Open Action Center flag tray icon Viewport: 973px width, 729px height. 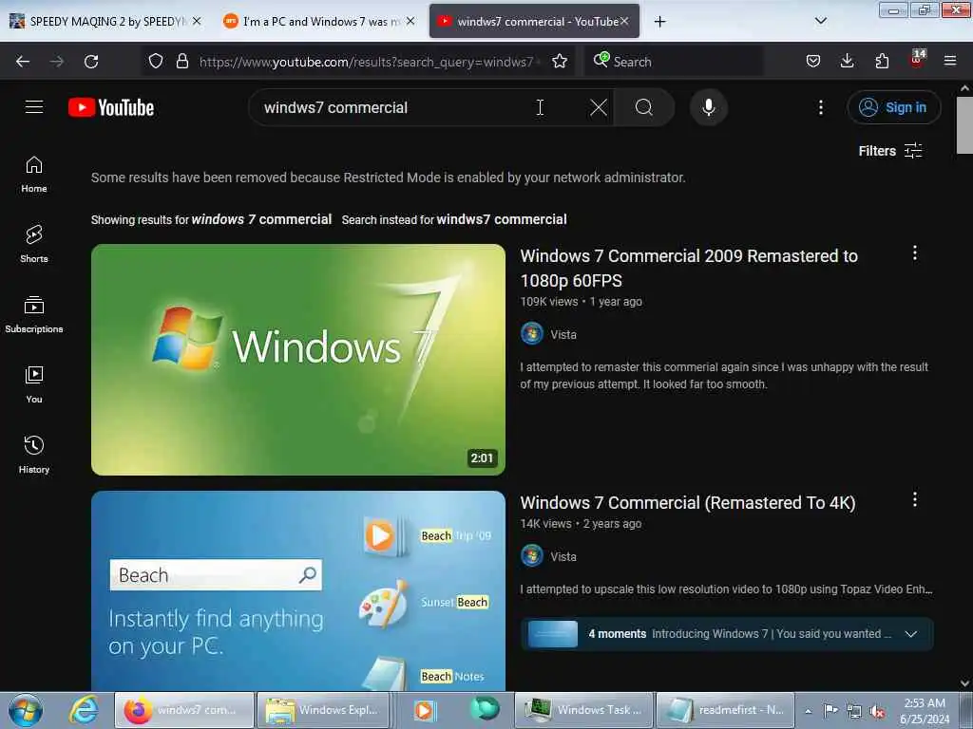click(x=830, y=711)
